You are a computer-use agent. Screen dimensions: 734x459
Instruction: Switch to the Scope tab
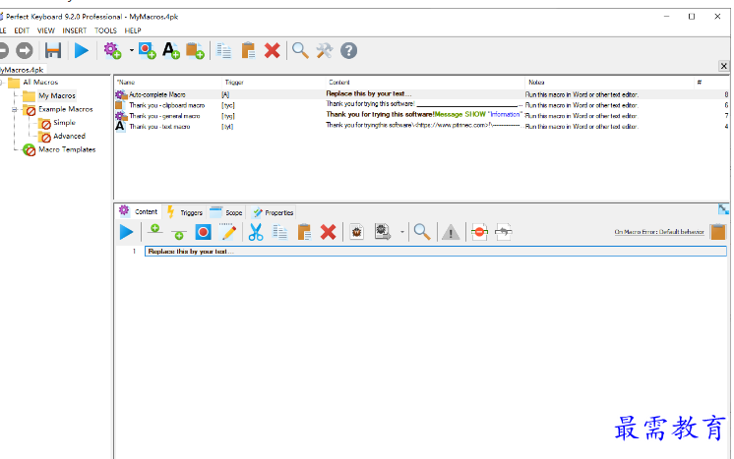[226, 212]
